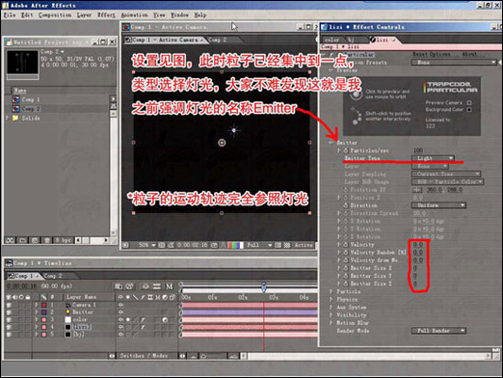Toggle the adjustment layer switch for color layer

165,319
